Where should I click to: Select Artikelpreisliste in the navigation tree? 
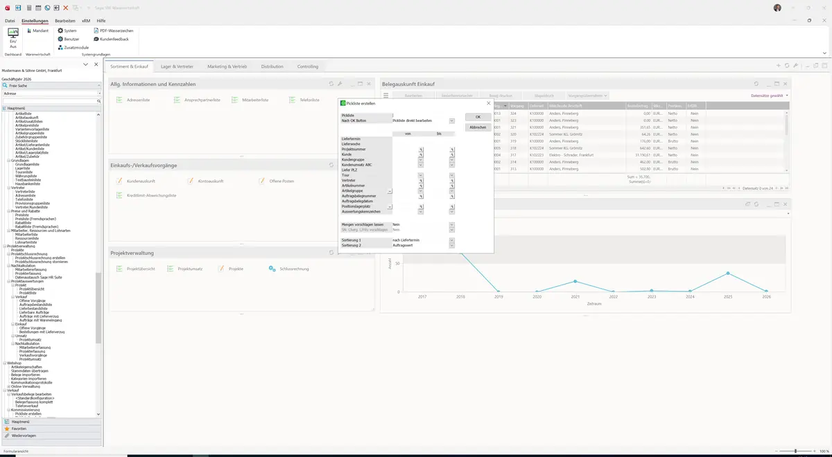[x=28, y=125]
